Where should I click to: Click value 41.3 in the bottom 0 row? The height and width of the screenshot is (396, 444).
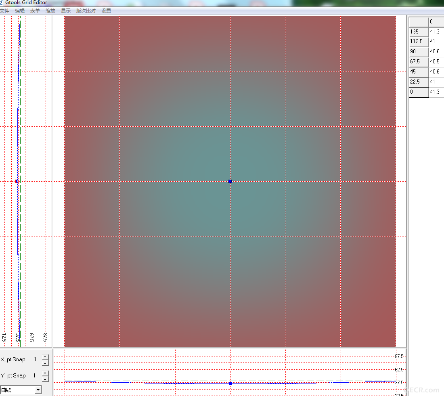pyautogui.click(x=436, y=92)
